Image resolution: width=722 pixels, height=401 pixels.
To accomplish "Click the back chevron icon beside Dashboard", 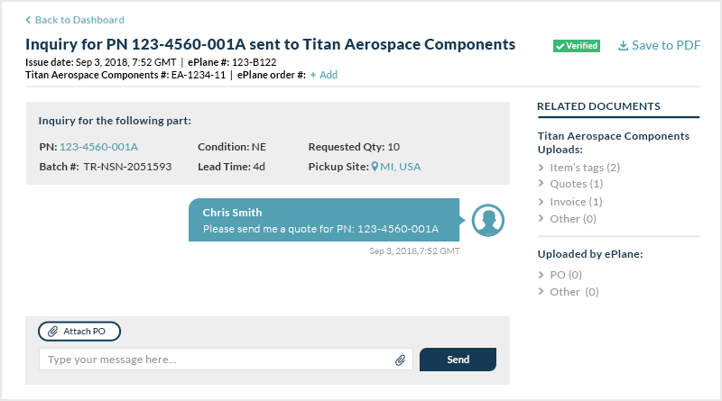I will (x=28, y=20).
